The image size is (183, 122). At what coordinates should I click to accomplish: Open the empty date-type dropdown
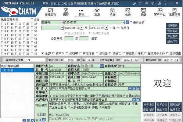coord(62,28)
